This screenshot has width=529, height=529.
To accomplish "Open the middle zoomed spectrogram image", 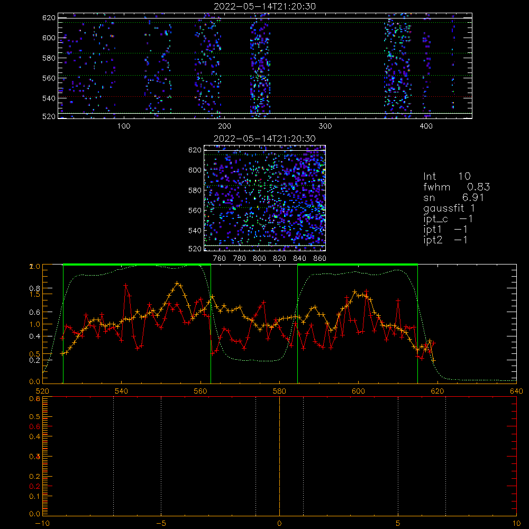I will pyautogui.click(x=265, y=198).
